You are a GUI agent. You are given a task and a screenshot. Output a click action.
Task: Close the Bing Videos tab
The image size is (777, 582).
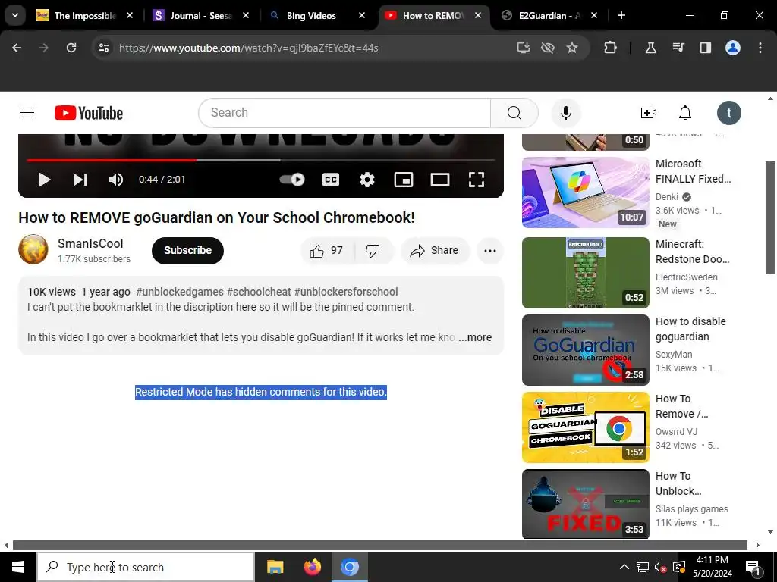pyautogui.click(x=362, y=15)
